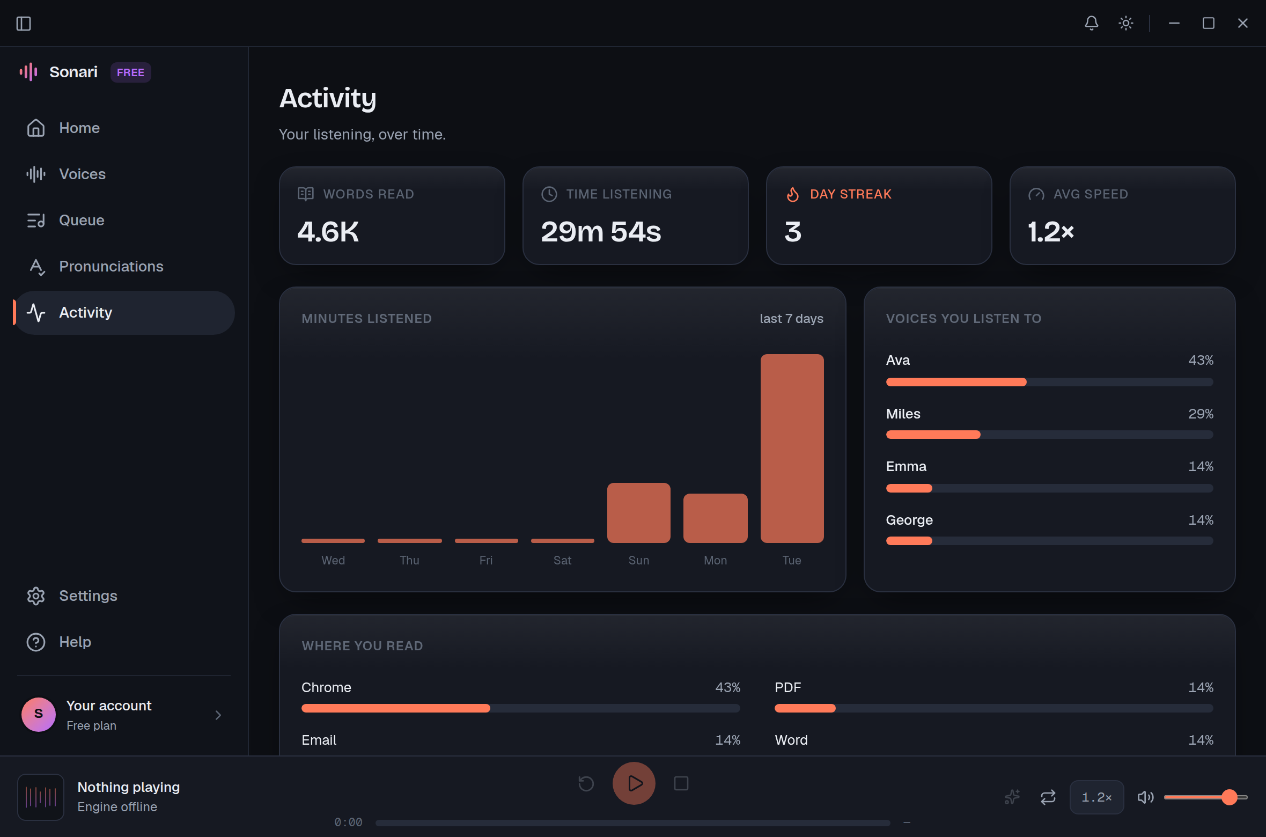The width and height of the screenshot is (1266, 837).
Task: Click the Day Streak flame icon
Action: pos(792,194)
